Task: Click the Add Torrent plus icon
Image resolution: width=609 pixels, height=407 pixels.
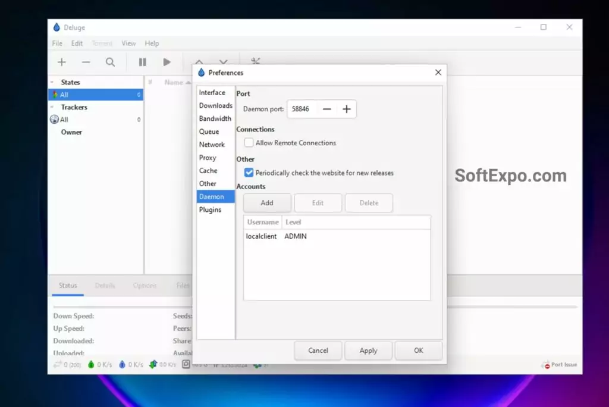Action: tap(62, 62)
